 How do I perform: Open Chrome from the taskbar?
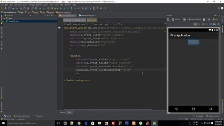pyautogui.click(x=79, y=123)
